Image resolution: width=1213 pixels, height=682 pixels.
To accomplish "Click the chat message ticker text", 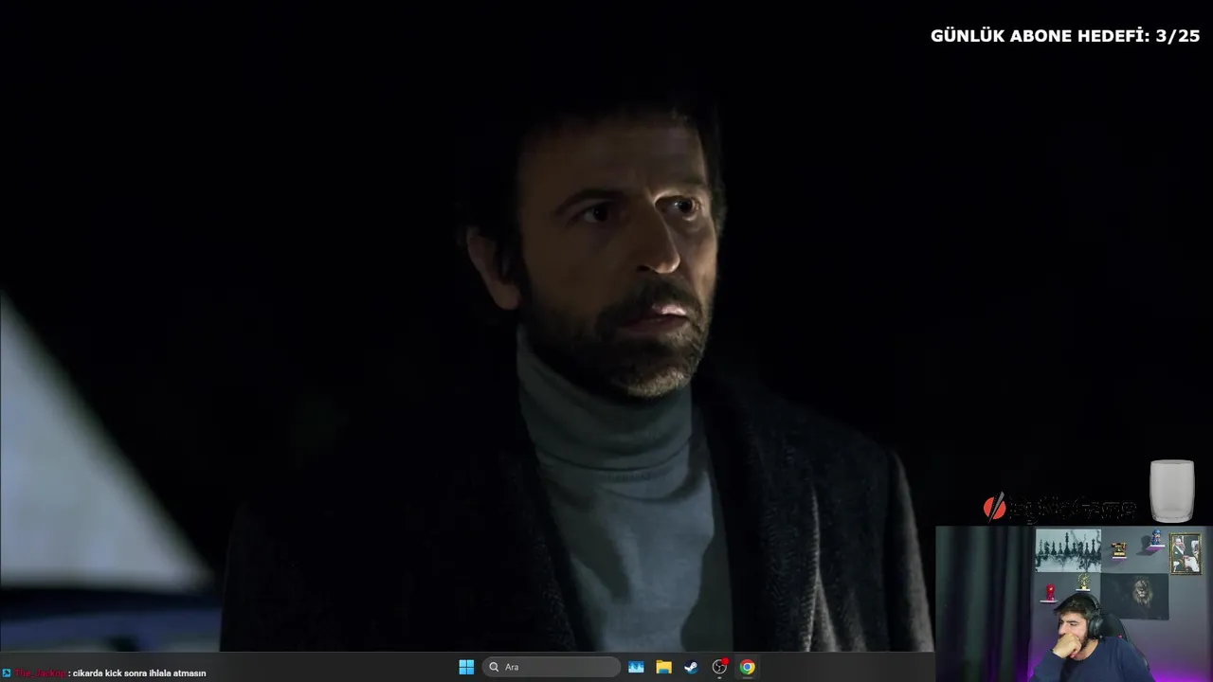I will [138, 673].
